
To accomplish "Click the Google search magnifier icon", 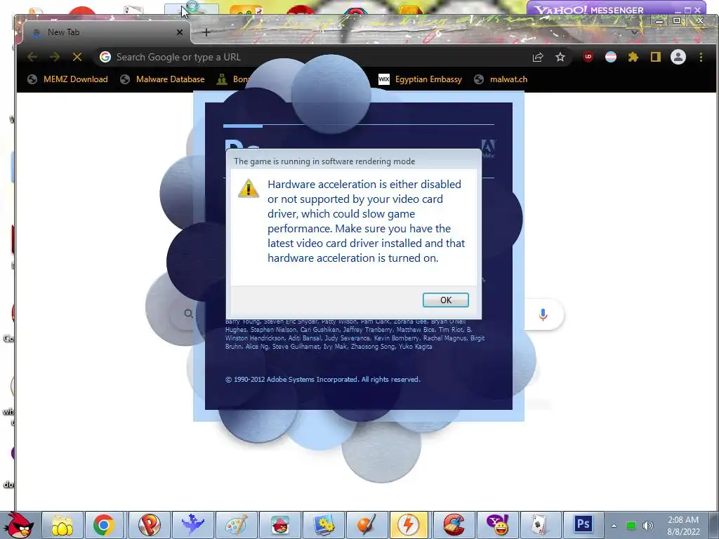I will 188,314.
